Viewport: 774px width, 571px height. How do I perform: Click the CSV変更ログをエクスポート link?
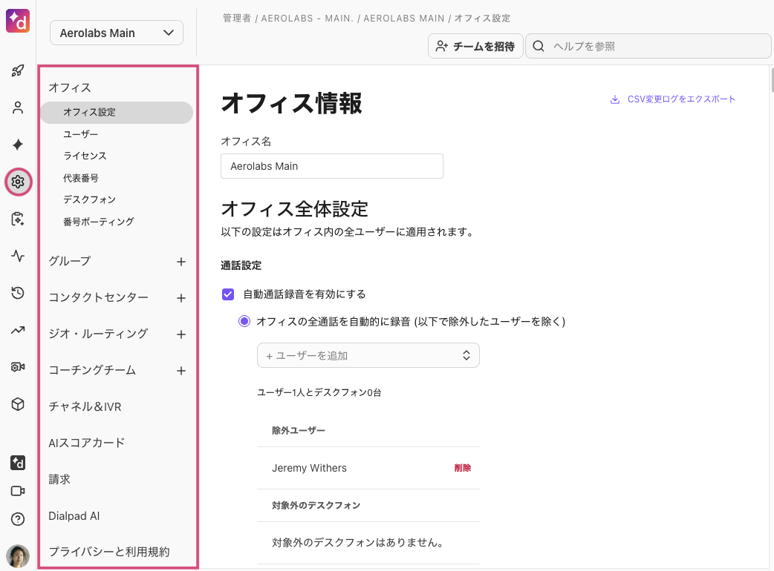point(673,99)
